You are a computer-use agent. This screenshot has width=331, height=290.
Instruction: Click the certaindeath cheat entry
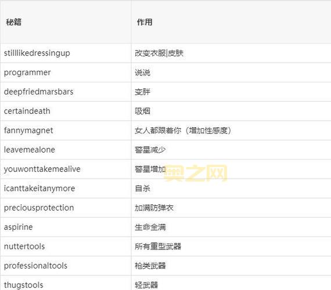pyautogui.click(x=27, y=111)
